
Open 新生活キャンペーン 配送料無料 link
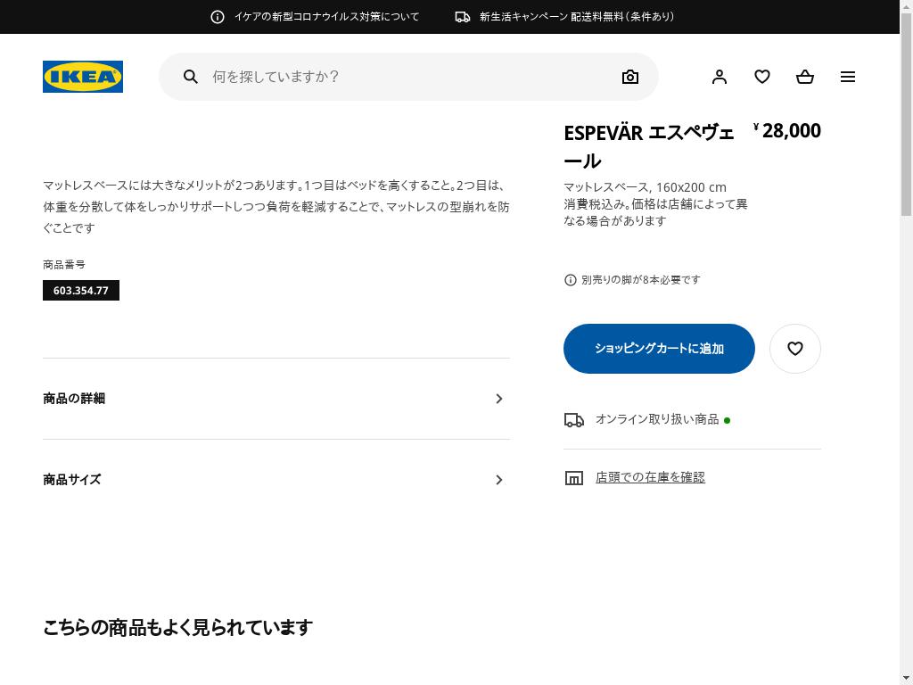tap(577, 17)
